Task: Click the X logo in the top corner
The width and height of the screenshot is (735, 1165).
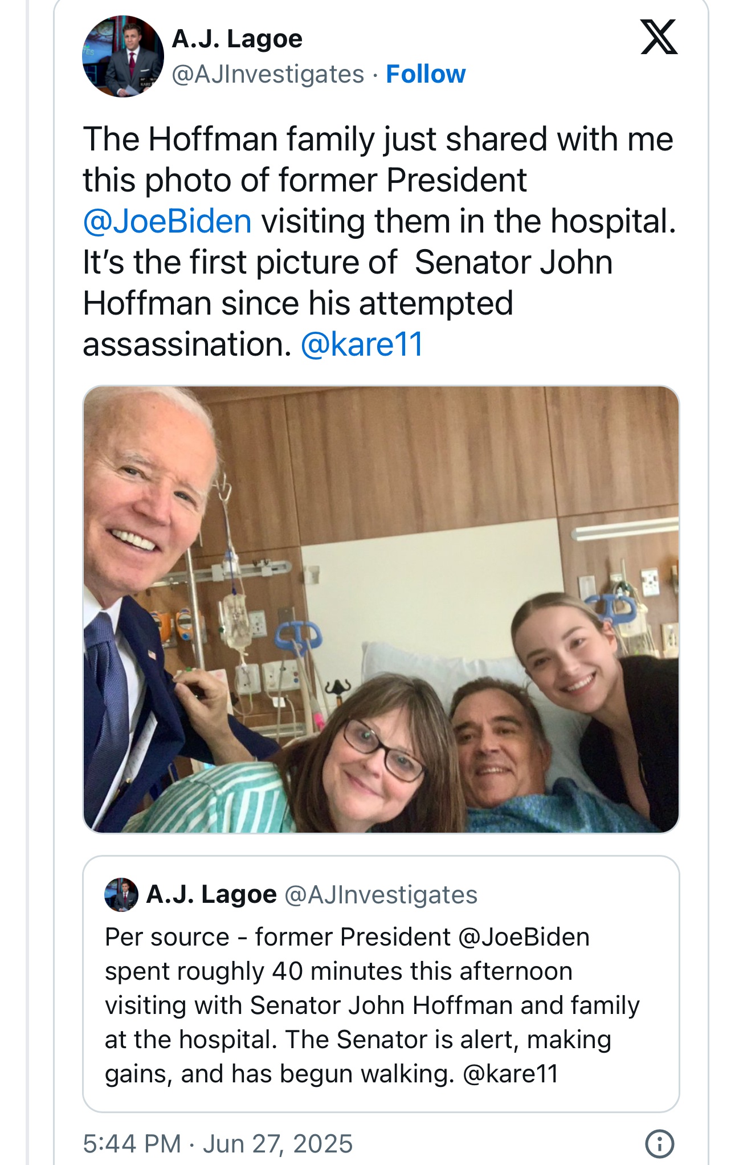Action: pyautogui.click(x=659, y=37)
